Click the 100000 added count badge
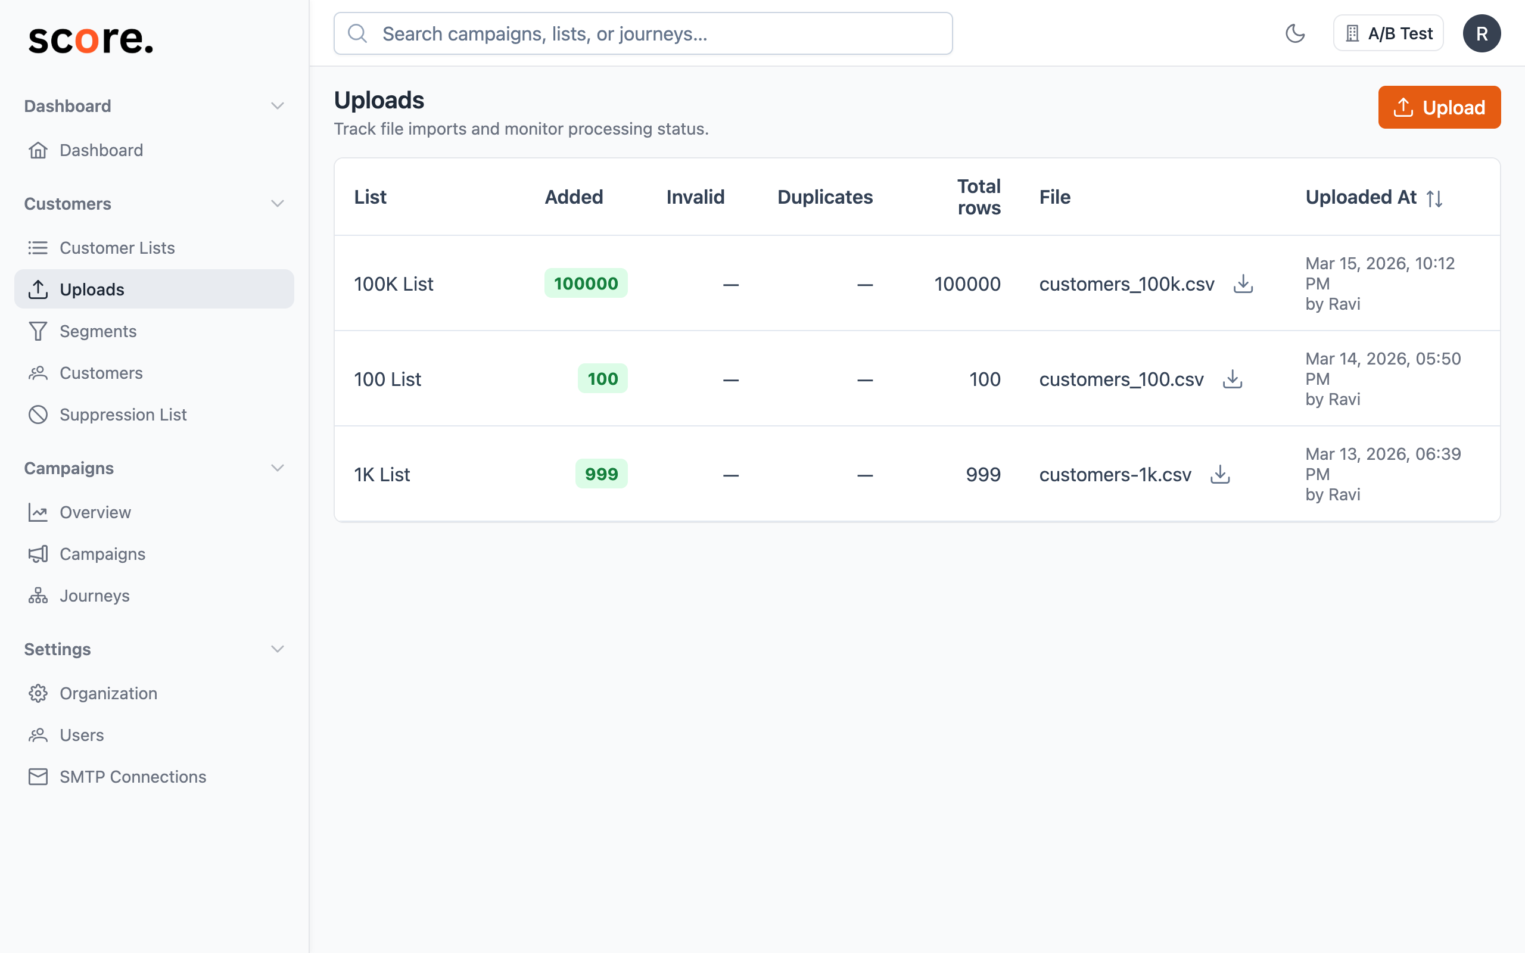 586,284
